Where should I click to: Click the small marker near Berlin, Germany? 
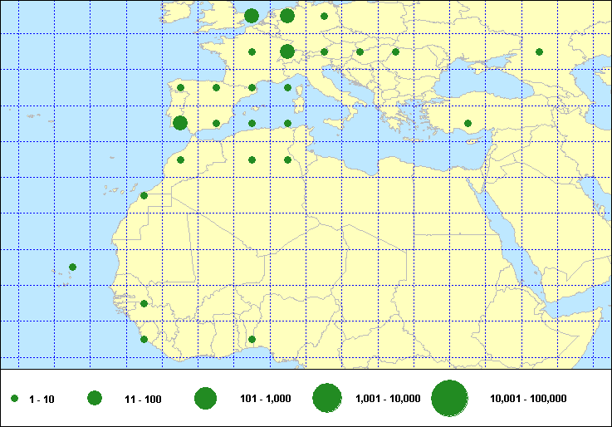(324, 16)
